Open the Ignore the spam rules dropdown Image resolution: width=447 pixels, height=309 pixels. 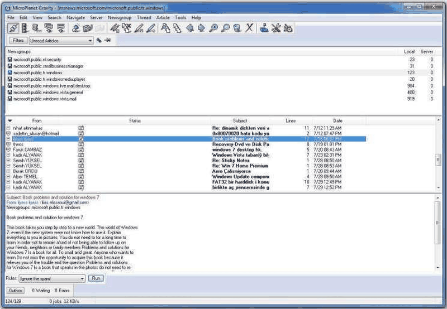click(82, 278)
